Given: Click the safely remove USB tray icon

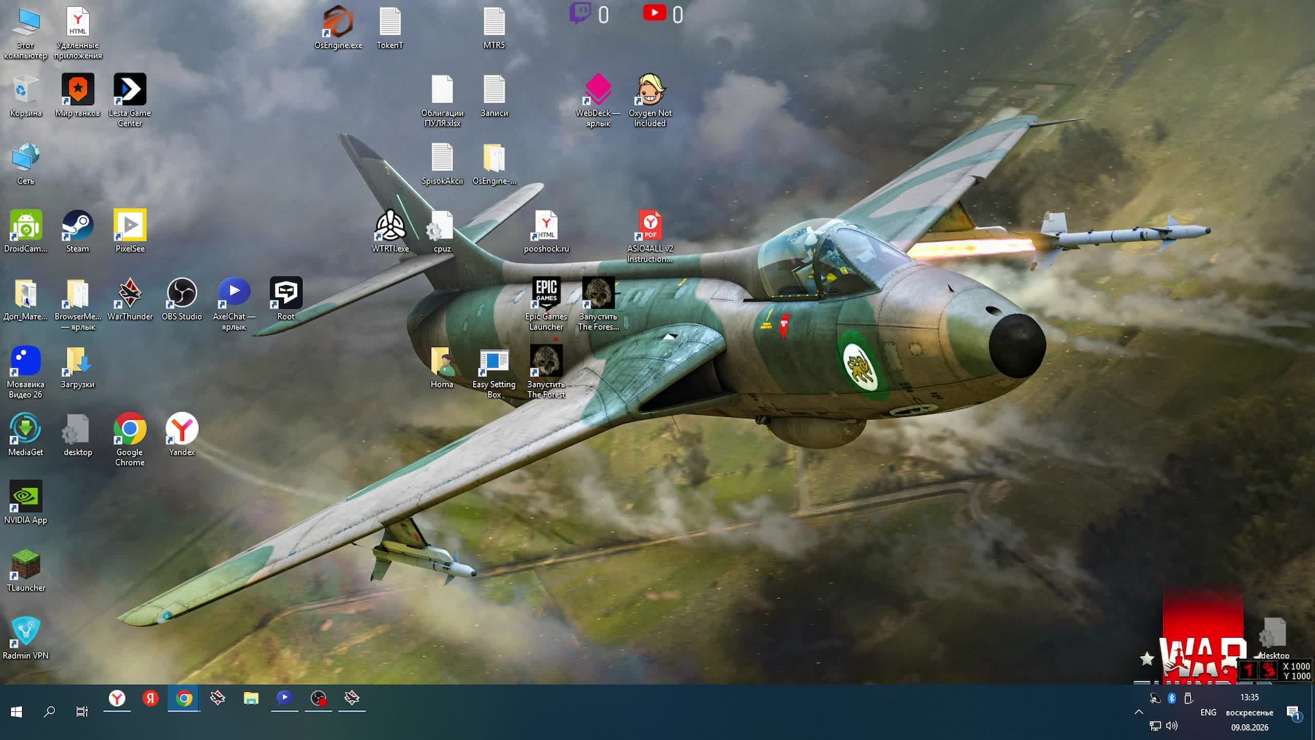Looking at the screenshot, I should click(1188, 698).
